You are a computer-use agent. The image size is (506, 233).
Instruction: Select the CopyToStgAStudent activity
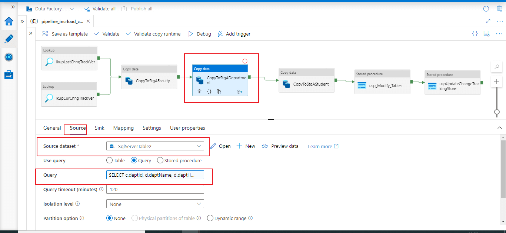(306, 80)
